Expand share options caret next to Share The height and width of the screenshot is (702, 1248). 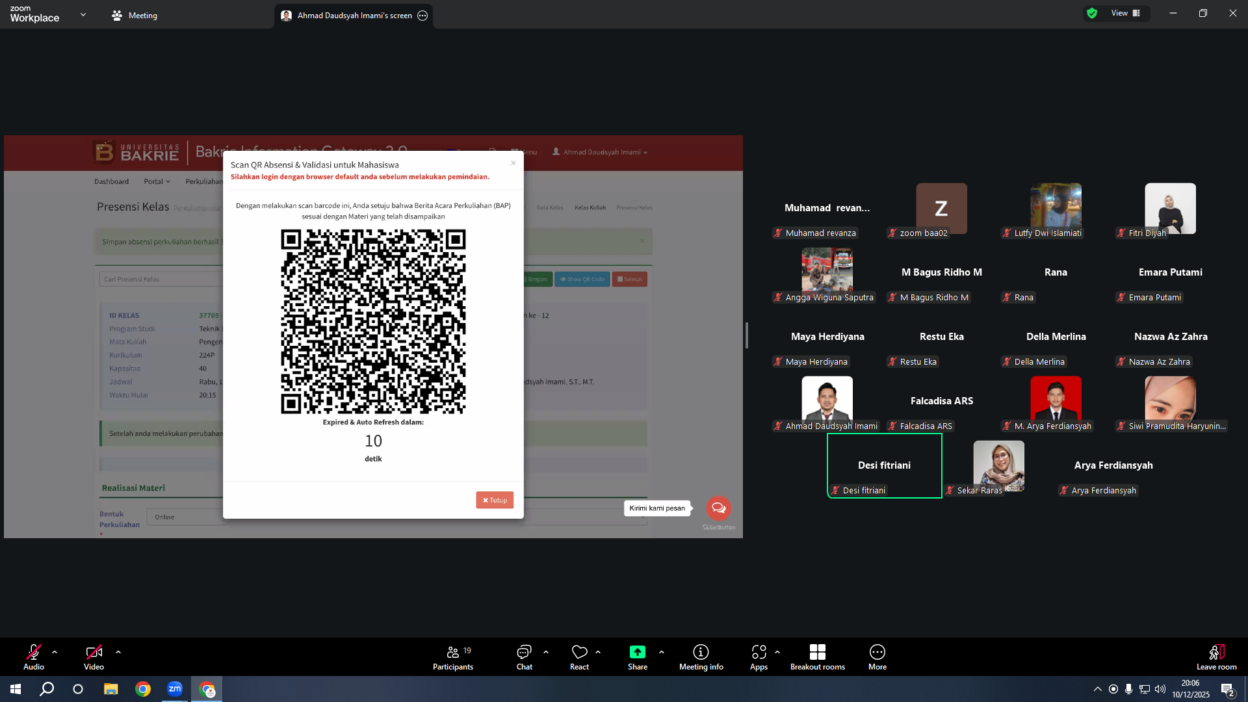(x=662, y=652)
